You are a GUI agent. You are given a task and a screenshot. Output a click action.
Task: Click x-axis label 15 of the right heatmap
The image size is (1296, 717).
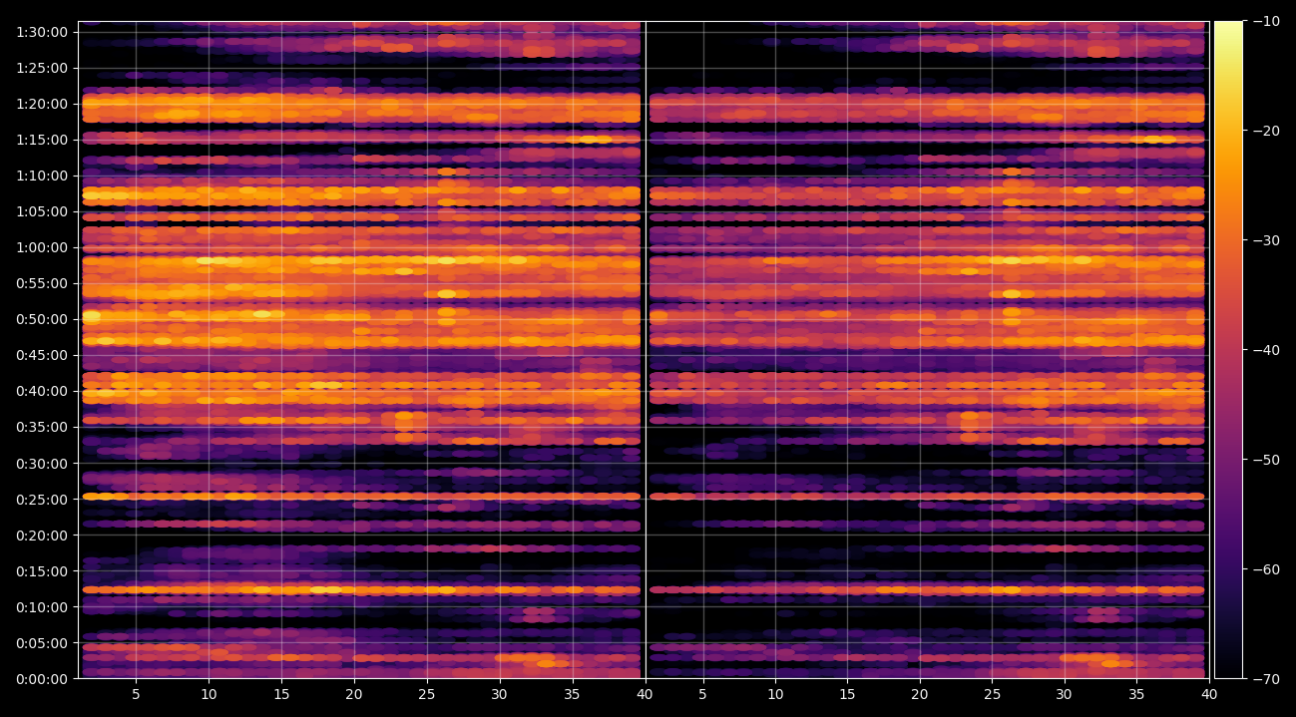[847, 694]
